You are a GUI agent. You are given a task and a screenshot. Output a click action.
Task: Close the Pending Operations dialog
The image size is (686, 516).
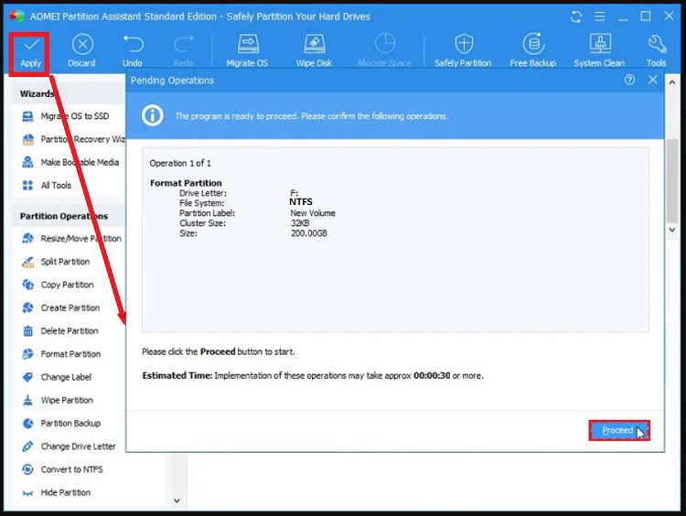[653, 81]
